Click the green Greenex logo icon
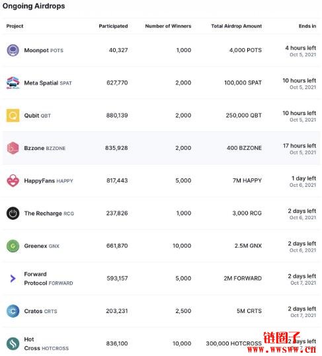The image size is (322, 356). pyautogui.click(x=13, y=246)
